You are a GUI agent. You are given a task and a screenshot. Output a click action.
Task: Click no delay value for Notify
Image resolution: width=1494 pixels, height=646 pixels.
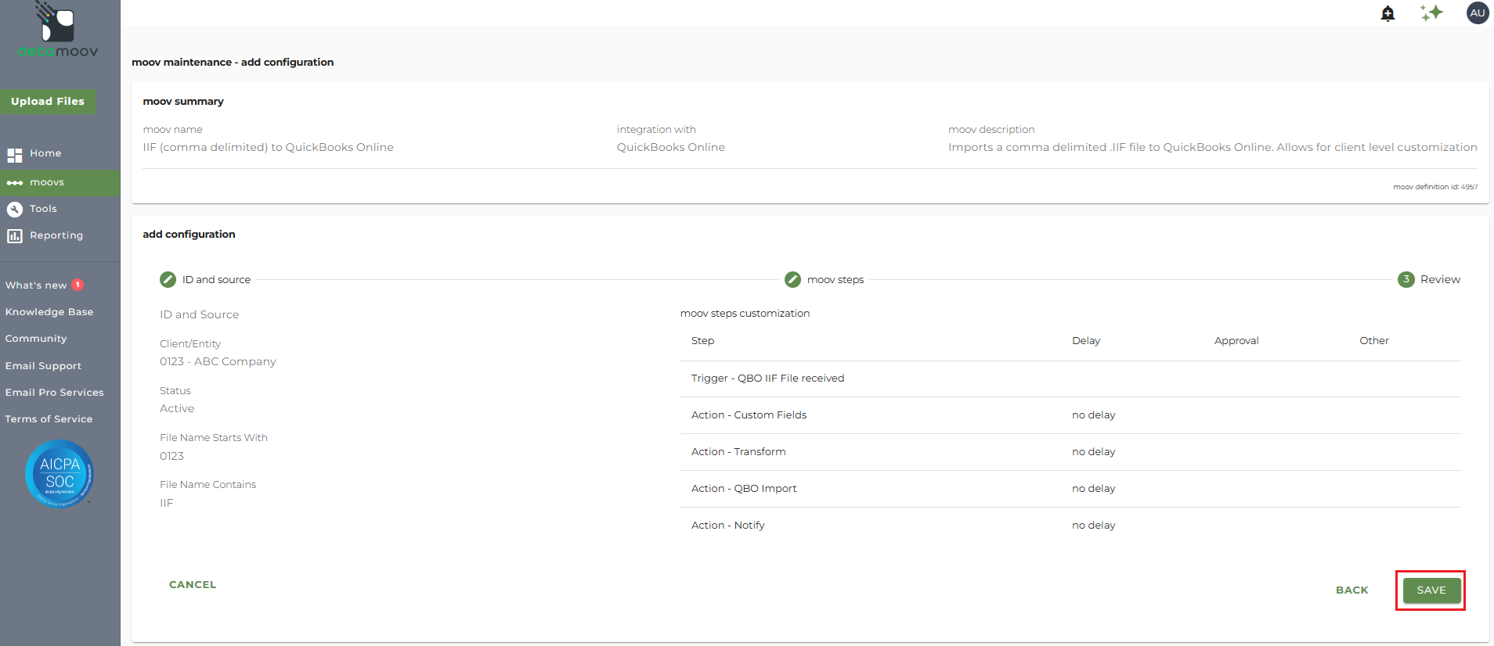click(x=1093, y=526)
